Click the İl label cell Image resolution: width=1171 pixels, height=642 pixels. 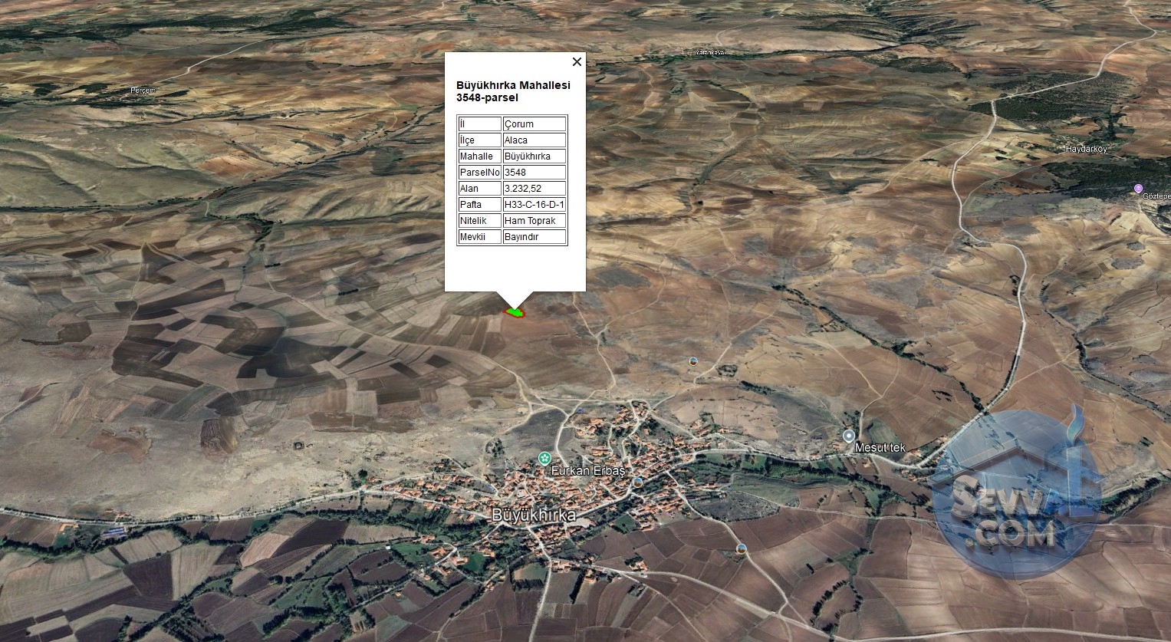[479, 123]
